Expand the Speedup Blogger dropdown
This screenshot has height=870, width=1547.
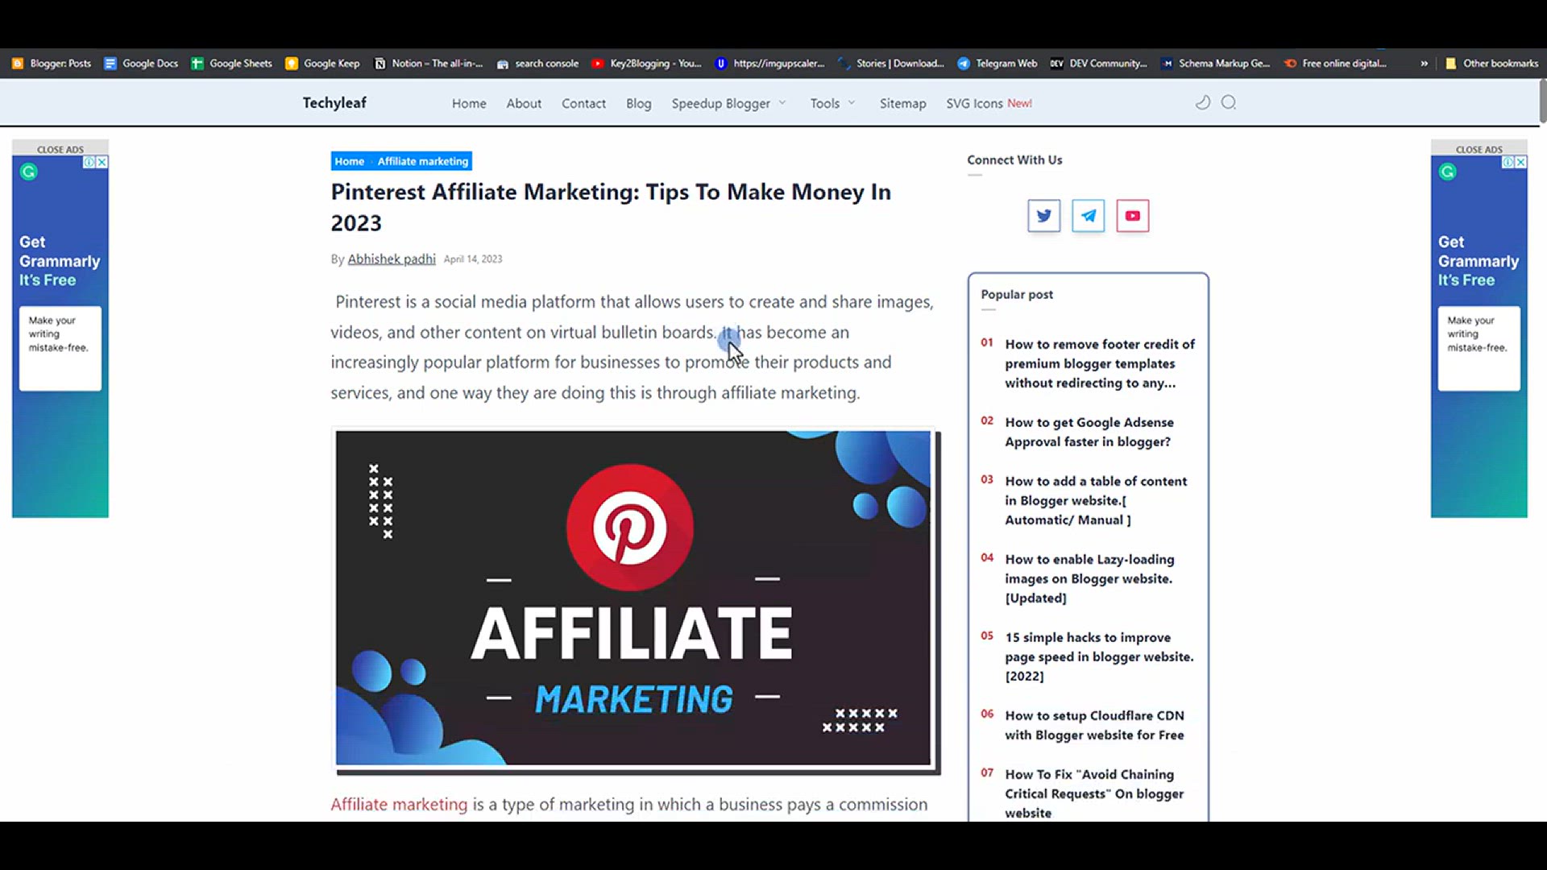(728, 103)
